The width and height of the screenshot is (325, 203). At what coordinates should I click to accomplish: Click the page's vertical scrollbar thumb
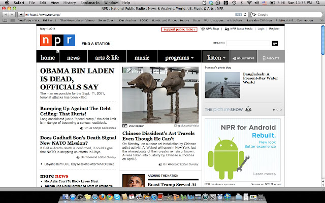tap(323, 40)
